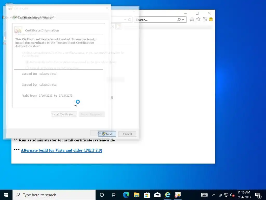Open the Alternate build for Vista link

pos(61,150)
